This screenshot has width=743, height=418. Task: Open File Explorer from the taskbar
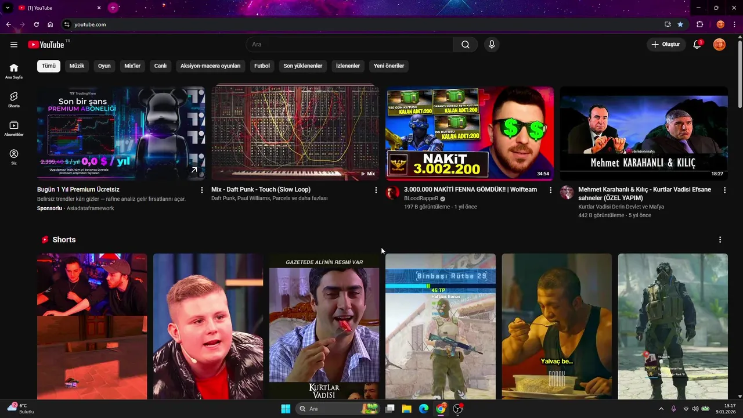click(x=407, y=409)
